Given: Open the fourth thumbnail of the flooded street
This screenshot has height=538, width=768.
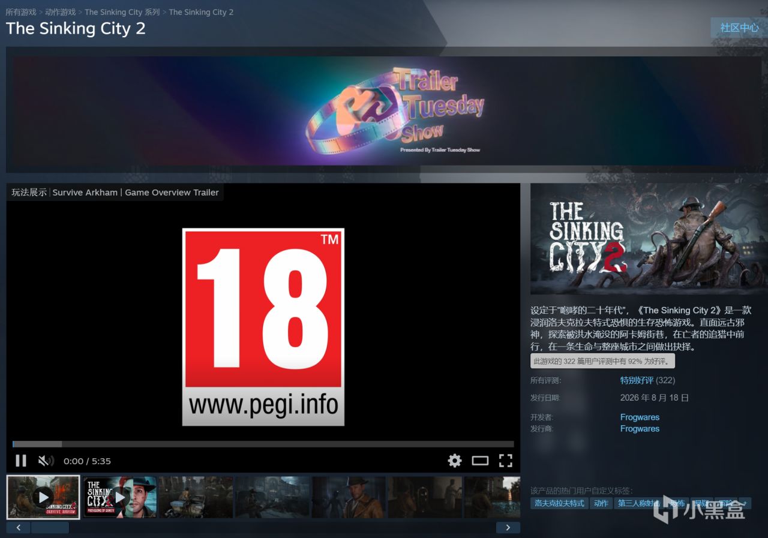Looking at the screenshot, I should (x=272, y=497).
